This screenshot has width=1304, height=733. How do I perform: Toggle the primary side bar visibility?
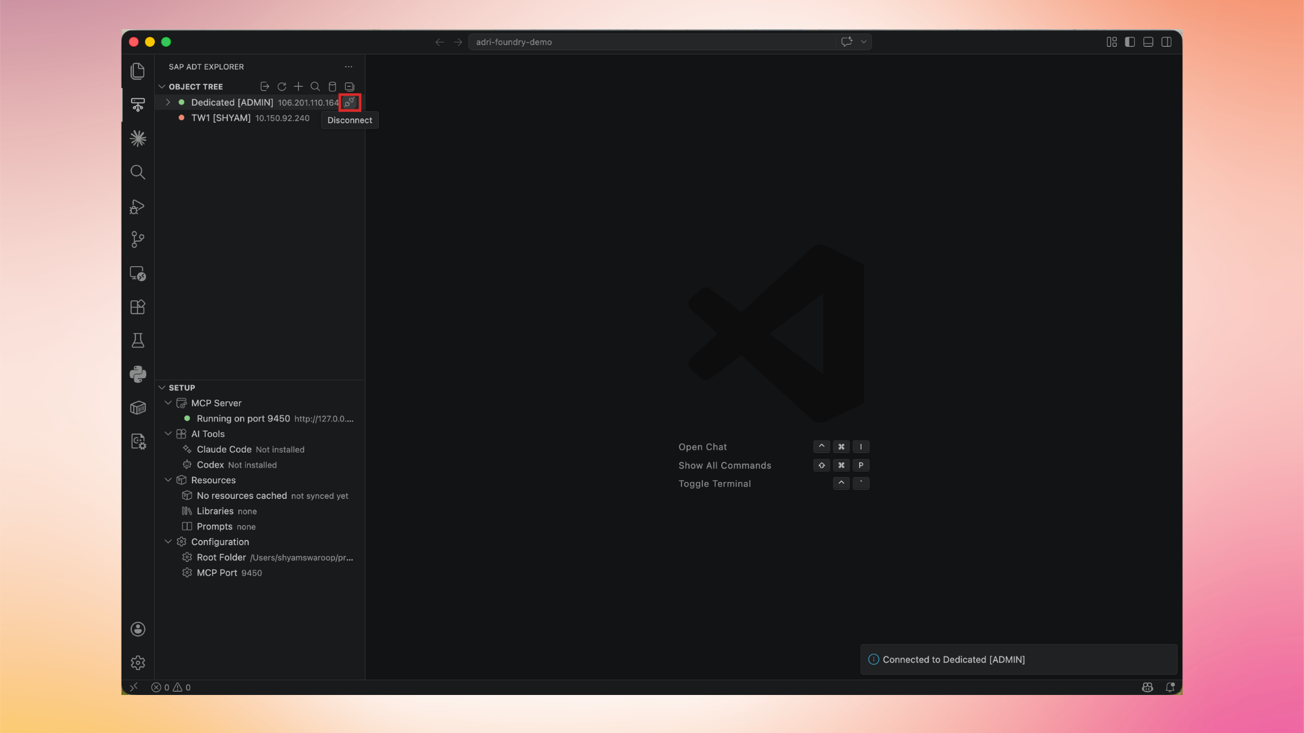click(x=1129, y=42)
